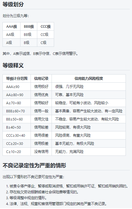
Task: Click the 信用欠佳 cell
Action: 41,119
